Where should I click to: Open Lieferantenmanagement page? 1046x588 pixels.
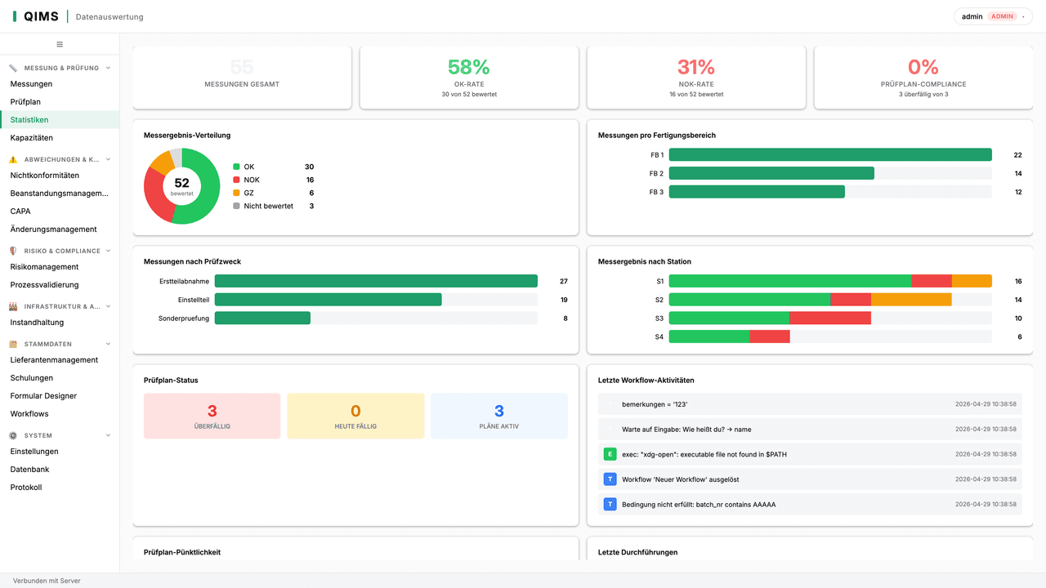click(x=60, y=360)
